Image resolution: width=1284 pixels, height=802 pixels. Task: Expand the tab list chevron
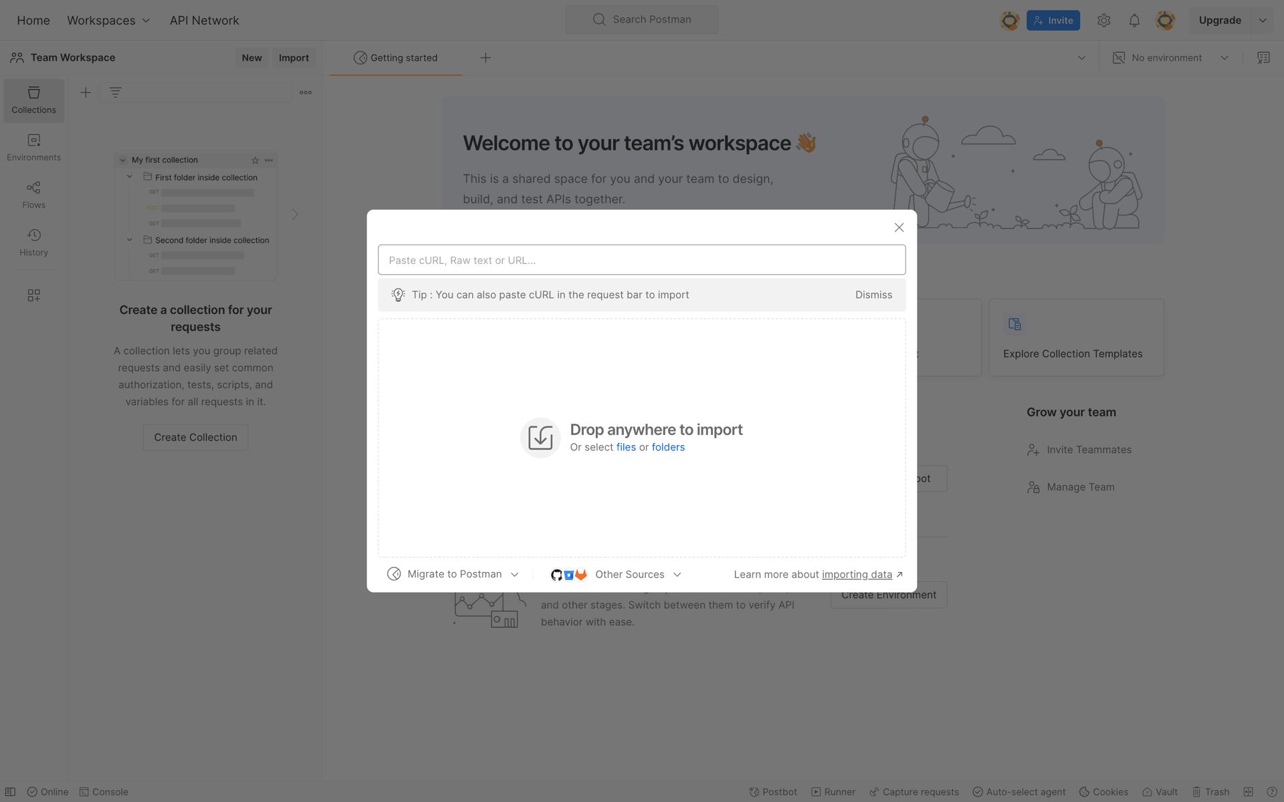(x=1081, y=57)
